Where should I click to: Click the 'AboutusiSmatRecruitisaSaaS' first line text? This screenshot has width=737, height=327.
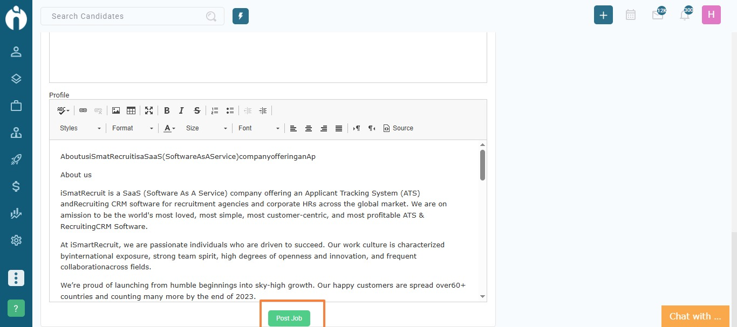pos(188,157)
